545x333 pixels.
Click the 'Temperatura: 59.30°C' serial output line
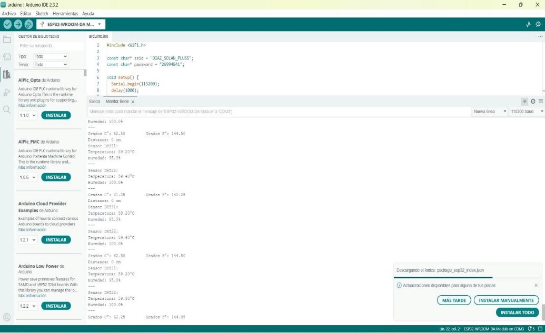[x=111, y=299]
